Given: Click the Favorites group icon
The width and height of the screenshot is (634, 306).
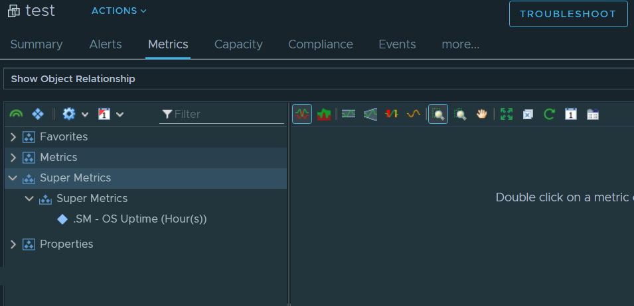Looking at the screenshot, I should (29, 137).
